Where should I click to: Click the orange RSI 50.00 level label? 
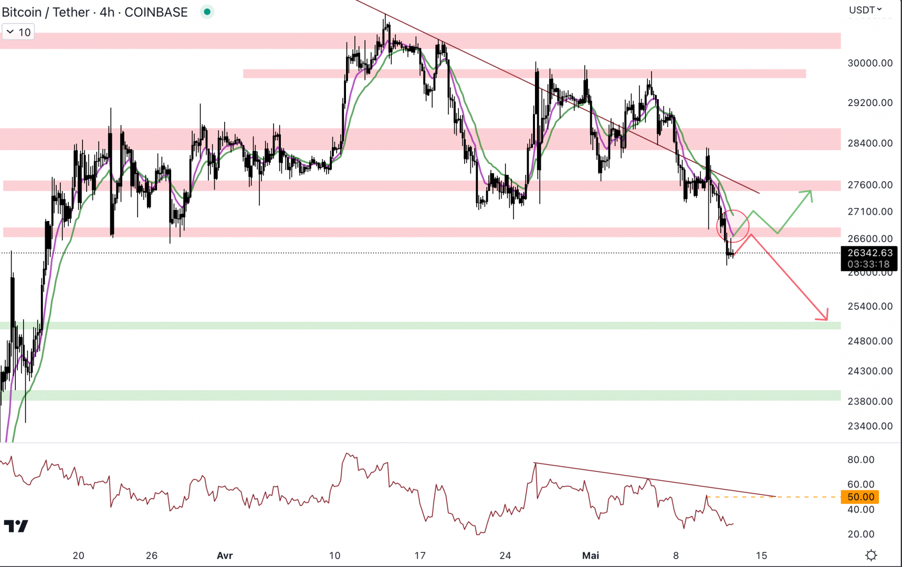[860, 497]
